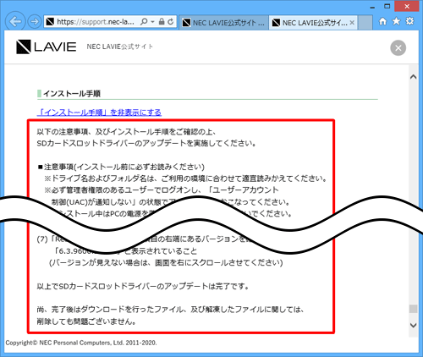Screen dimensions: 423x357
Task: Click the security lock icon
Action: point(162,21)
